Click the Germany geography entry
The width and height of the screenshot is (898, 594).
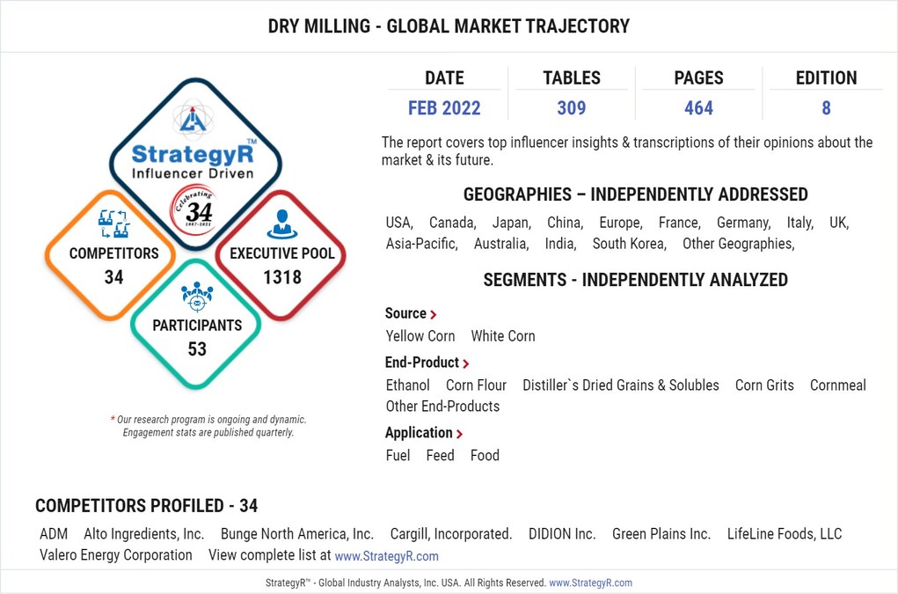744,223
